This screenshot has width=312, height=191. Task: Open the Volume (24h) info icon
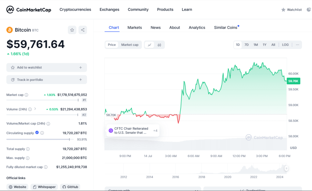[30, 109]
